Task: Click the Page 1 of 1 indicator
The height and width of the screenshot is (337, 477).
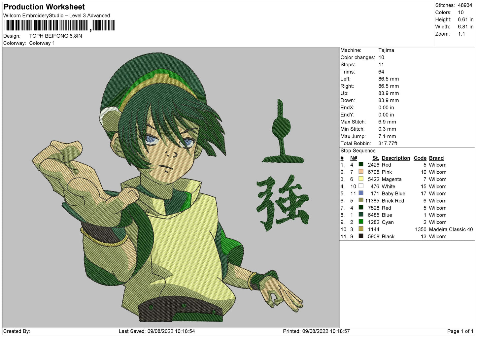Action: pos(460,331)
